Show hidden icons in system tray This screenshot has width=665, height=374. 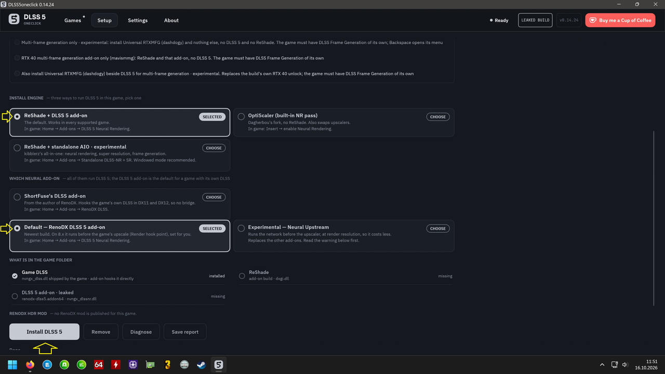tap(602, 365)
